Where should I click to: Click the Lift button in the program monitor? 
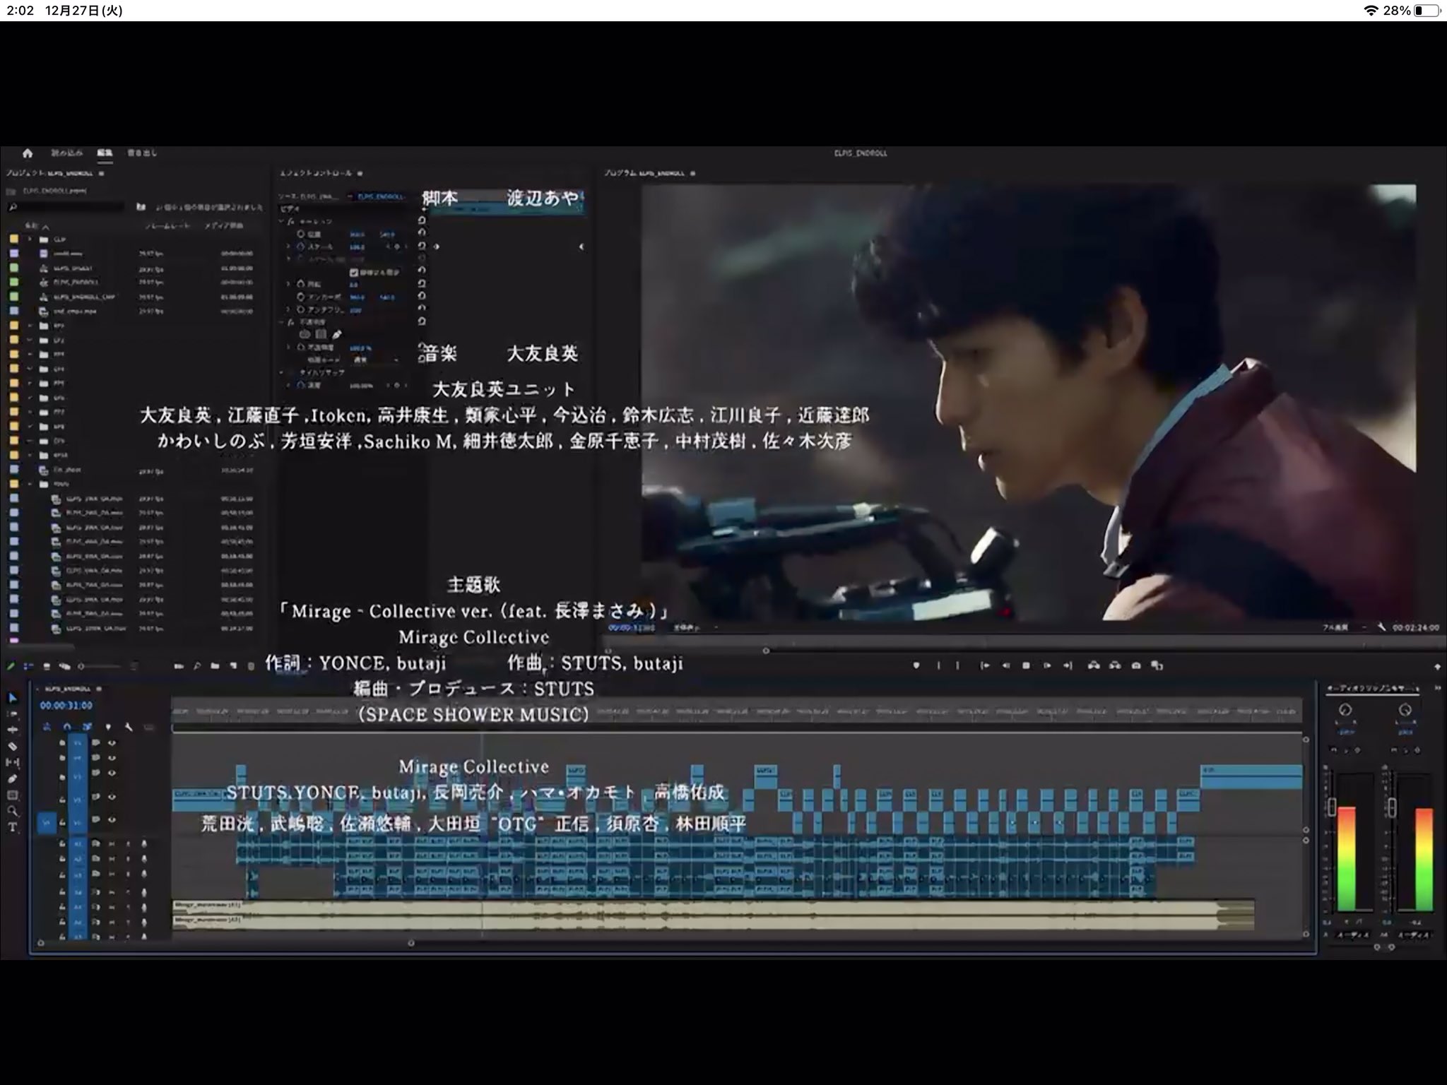coord(1094,665)
